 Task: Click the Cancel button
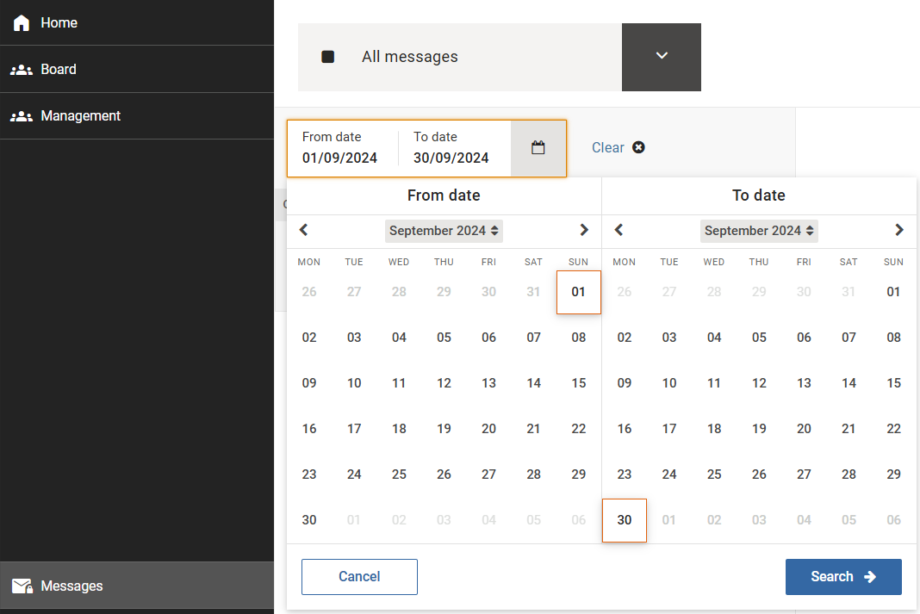click(x=360, y=576)
